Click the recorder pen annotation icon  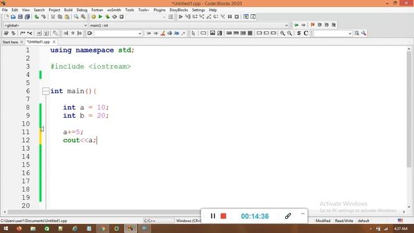tap(288, 216)
